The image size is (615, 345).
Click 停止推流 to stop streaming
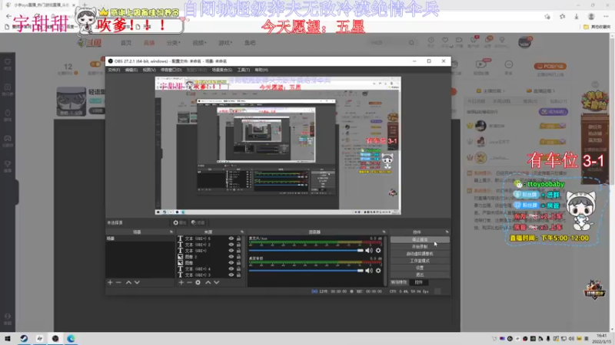[x=420, y=240]
